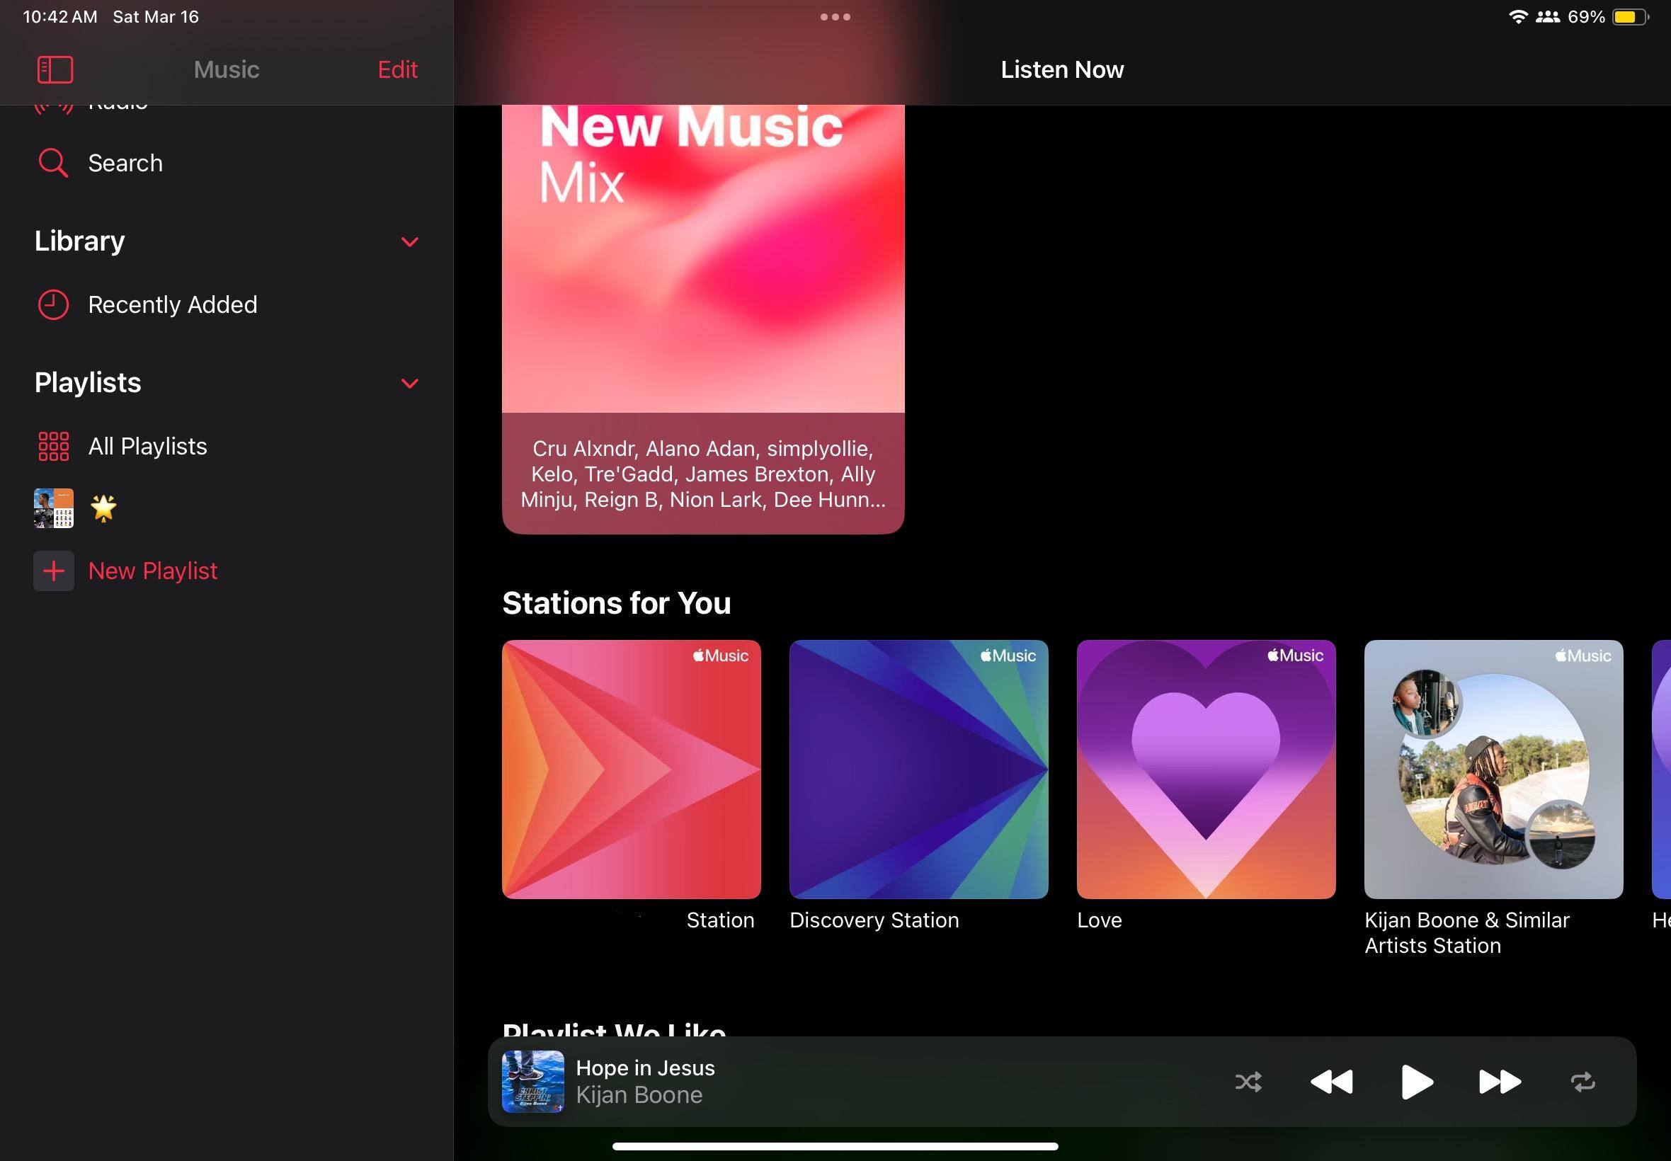Open Recently Added clock icon
1671x1161 pixels.
point(52,305)
